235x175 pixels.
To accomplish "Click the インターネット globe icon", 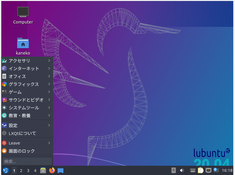I will pyautogui.click(x=4, y=68).
